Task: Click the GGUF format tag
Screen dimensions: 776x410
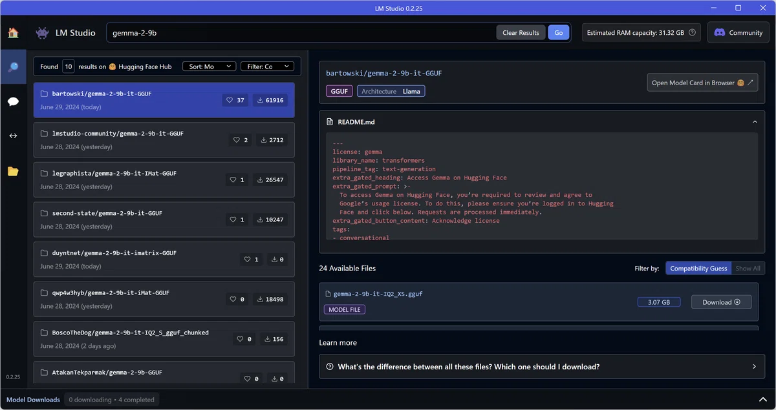Action: [x=339, y=91]
